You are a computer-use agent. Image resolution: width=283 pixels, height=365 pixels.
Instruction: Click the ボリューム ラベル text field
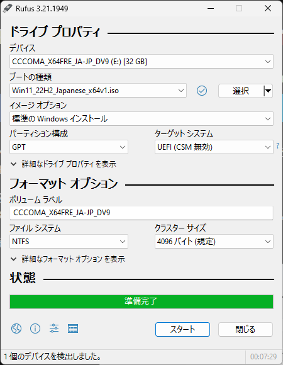141,213
